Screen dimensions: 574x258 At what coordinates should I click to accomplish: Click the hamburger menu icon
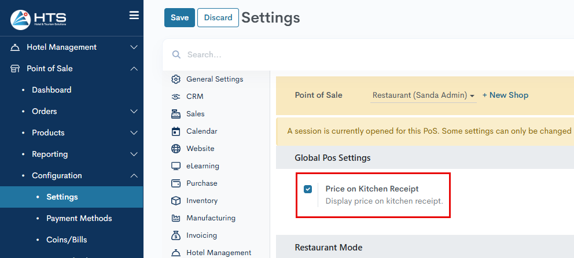pos(134,16)
